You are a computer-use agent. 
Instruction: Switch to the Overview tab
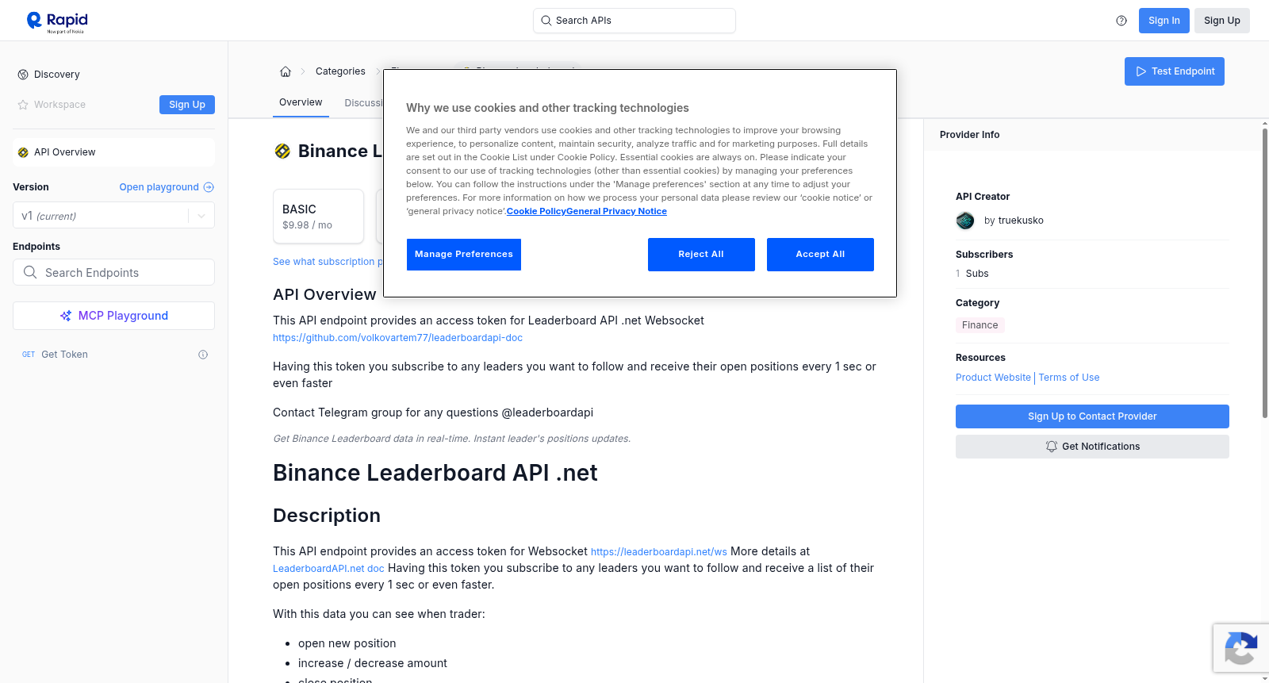coord(301,102)
